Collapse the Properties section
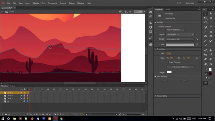 (x=155, y=49)
